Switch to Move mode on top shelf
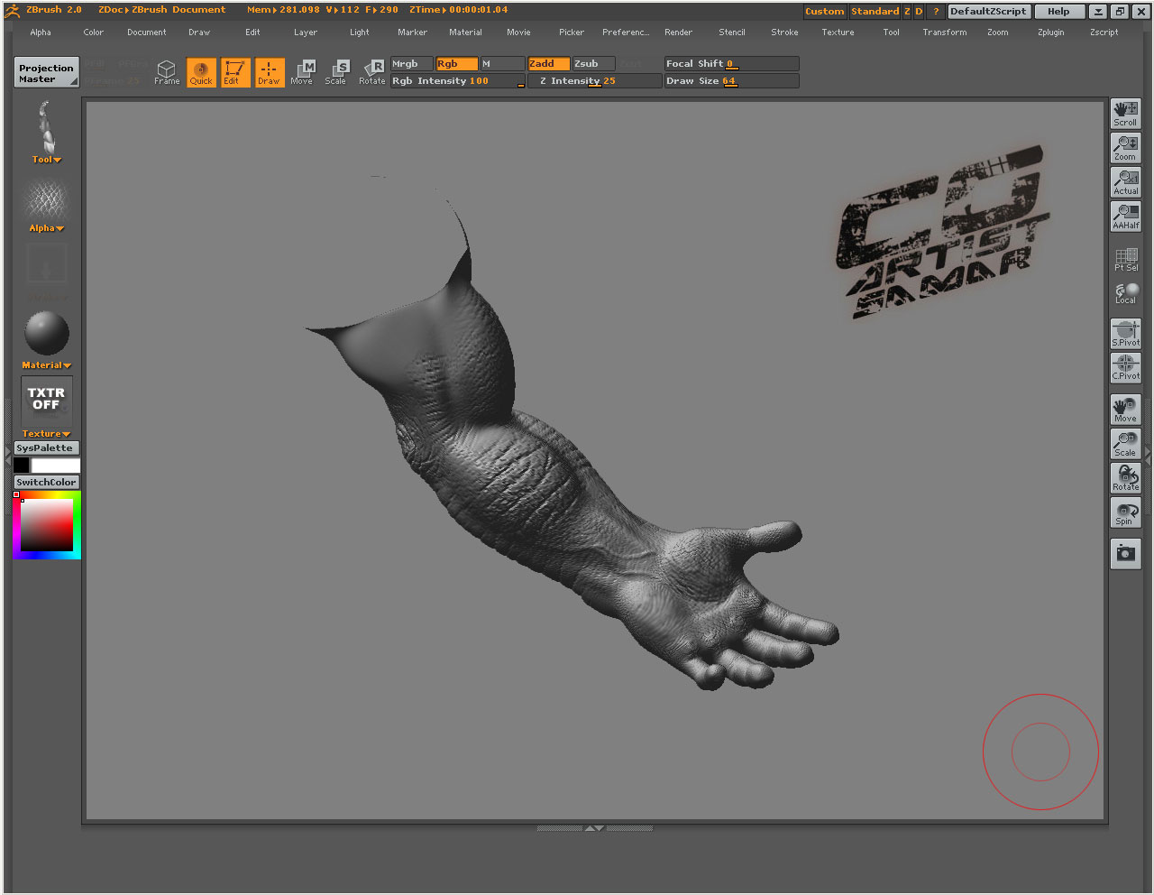The height and width of the screenshot is (895, 1154). point(302,72)
